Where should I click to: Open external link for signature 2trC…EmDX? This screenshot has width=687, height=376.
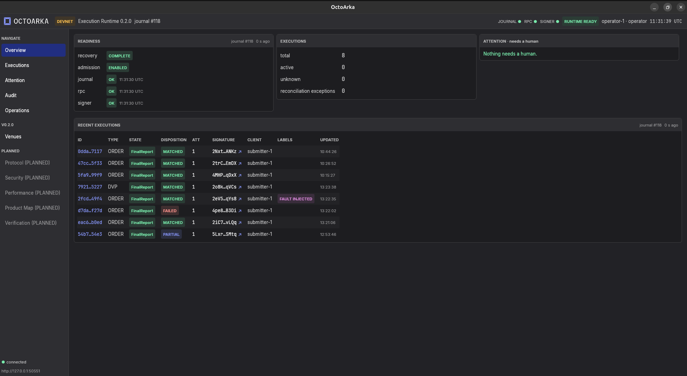[x=240, y=163]
